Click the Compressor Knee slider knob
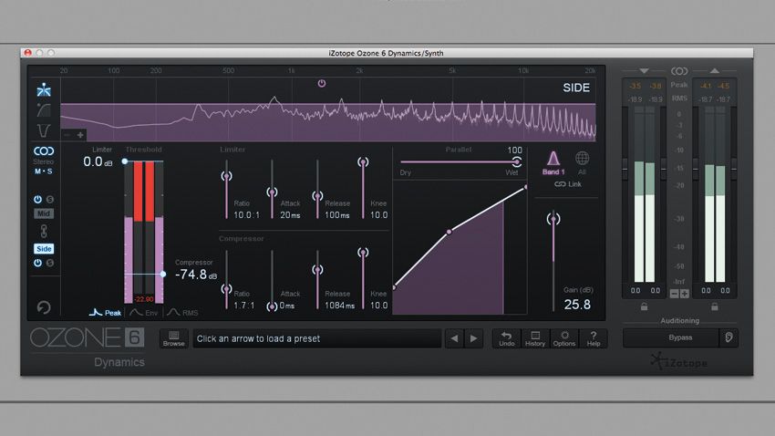This screenshot has height=436, width=775. pyautogui.click(x=363, y=252)
